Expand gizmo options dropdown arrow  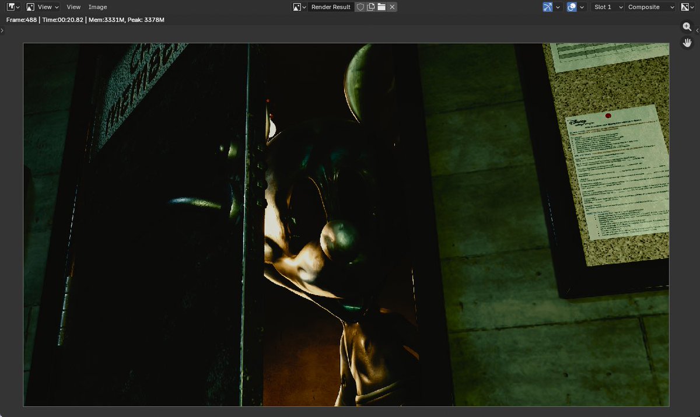pyautogui.click(x=558, y=7)
